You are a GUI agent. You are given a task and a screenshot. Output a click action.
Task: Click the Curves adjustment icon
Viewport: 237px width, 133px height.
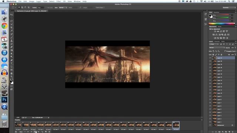(x=221, y=31)
